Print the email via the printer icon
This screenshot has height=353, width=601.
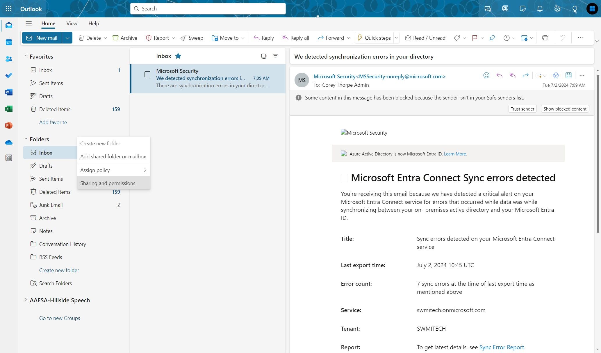click(545, 38)
